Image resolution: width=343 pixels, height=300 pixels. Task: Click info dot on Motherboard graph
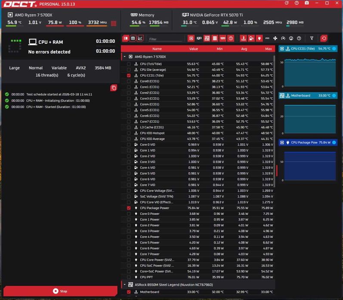334,96
